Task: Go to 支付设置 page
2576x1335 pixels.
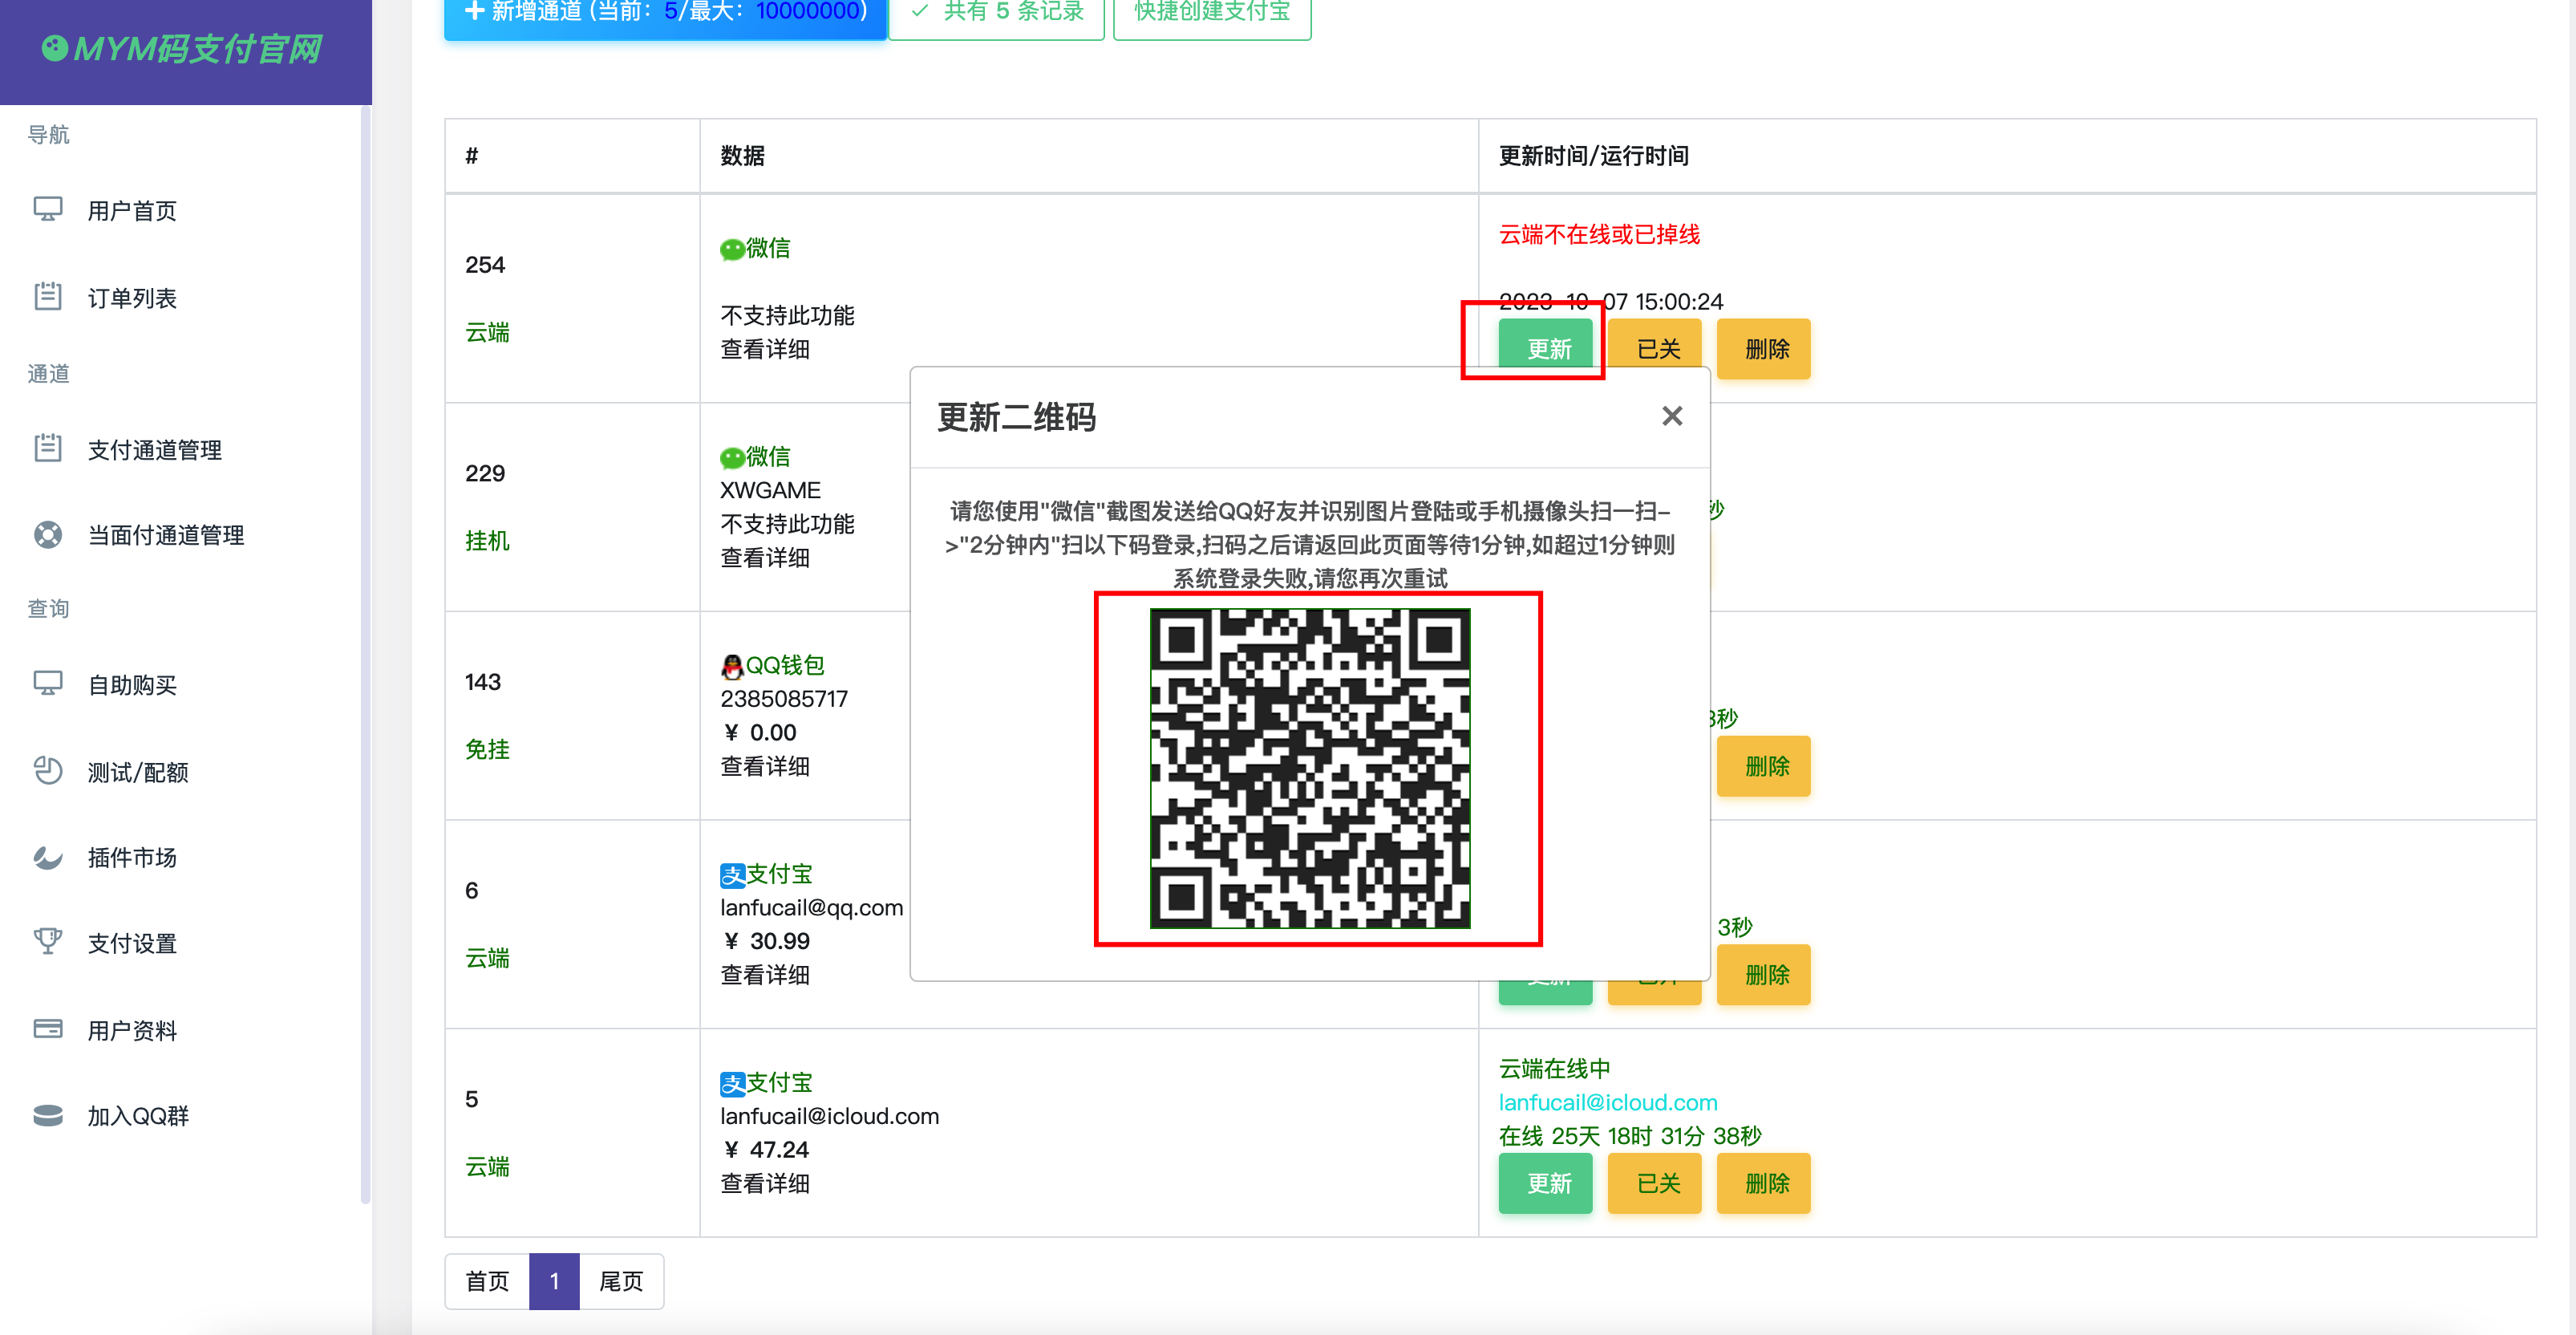Action: click(x=132, y=943)
